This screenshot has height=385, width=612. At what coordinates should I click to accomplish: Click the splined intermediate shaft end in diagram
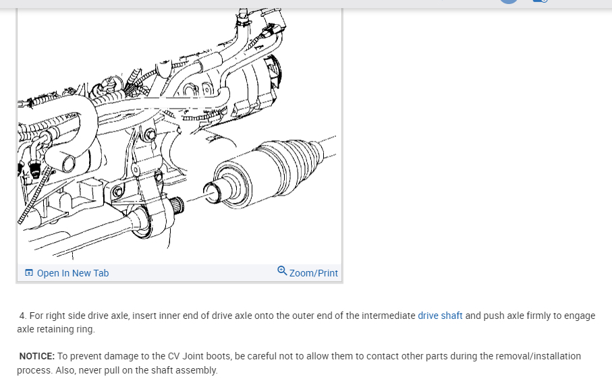tap(176, 205)
